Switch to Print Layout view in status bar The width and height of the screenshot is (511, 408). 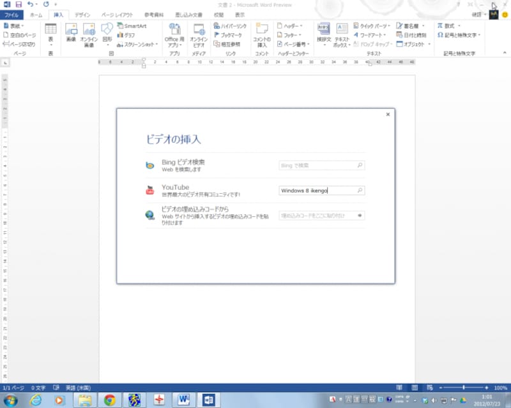(415, 388)
